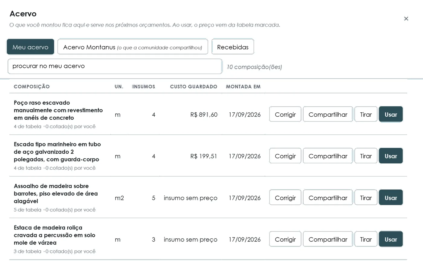The width and height of the screenshot is (423, 264).
Task: Click Compartilhar for Estaca de madeira roliça
Action: pos(328,239)
